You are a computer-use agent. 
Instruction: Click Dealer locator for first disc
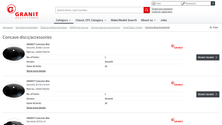click(x=208, y=57)
